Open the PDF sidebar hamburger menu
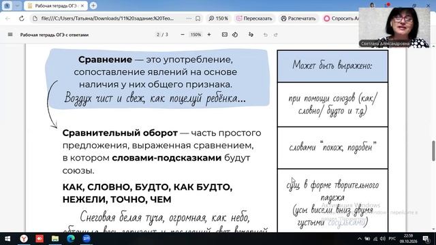The width and height of the screenshot is (436, 245). point(10,35)
